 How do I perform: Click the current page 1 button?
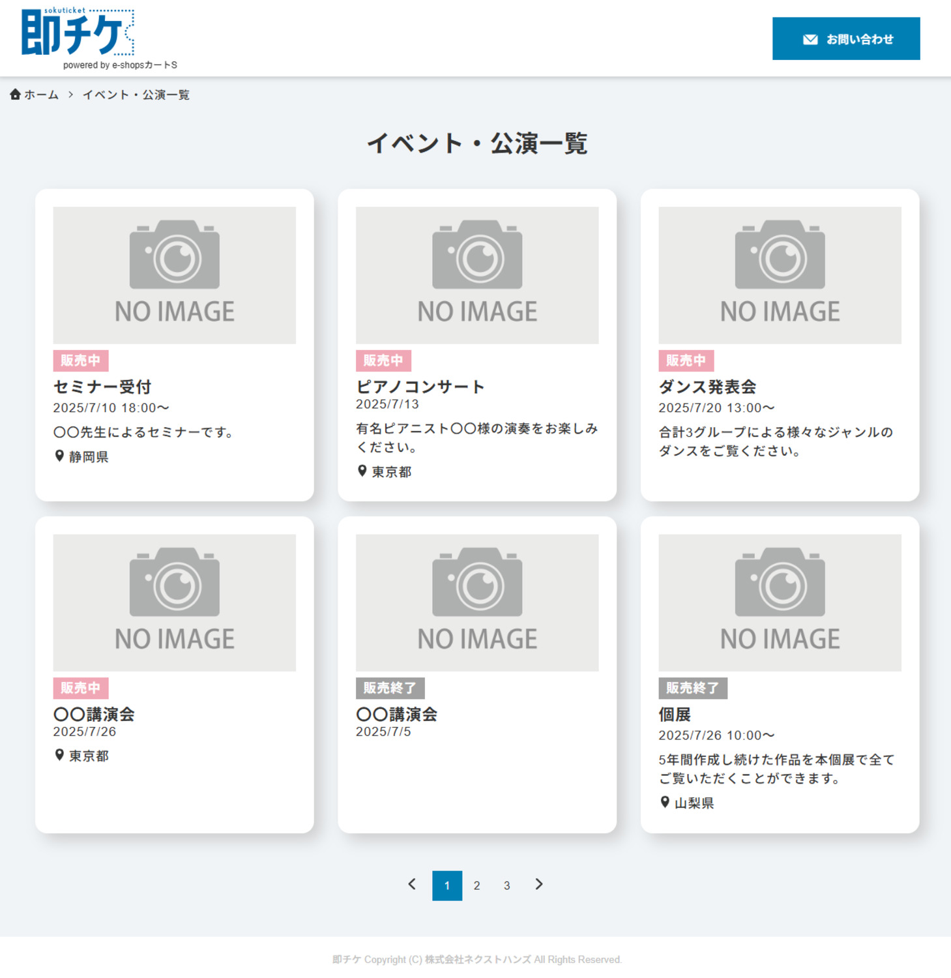pyautogui.click(x=447, y=885)
